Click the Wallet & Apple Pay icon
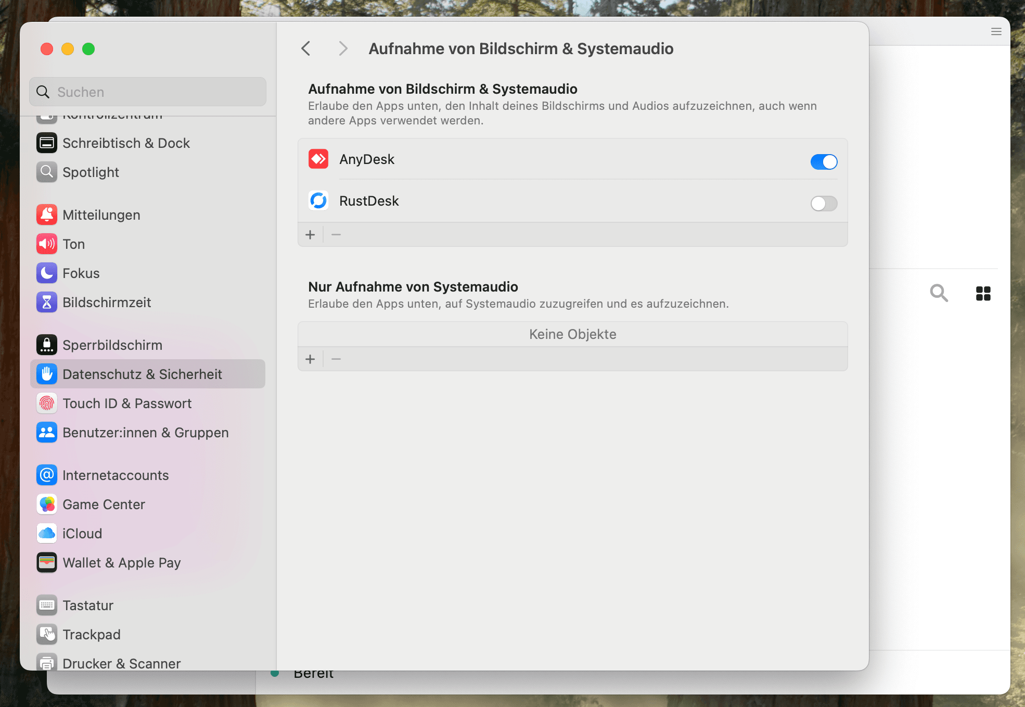The height and width of the screenshot is (707, 1025). tap(47, 562)
